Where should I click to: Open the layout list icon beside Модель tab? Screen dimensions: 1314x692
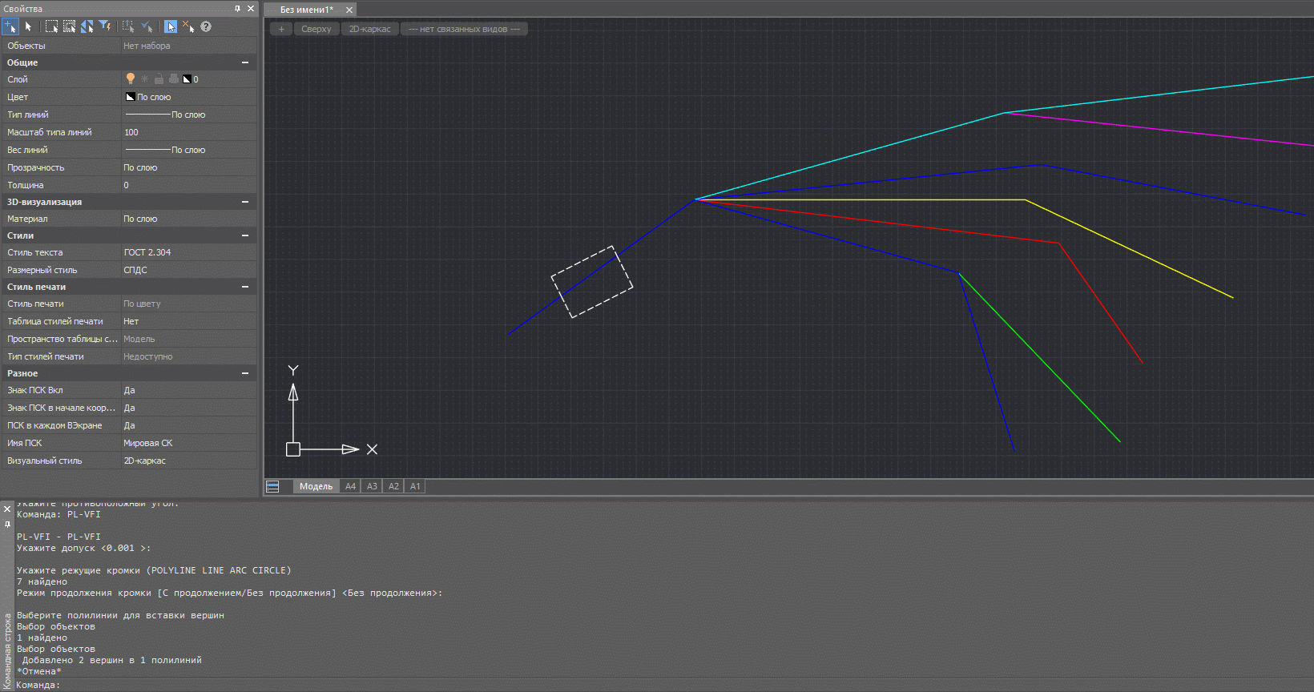272,486
